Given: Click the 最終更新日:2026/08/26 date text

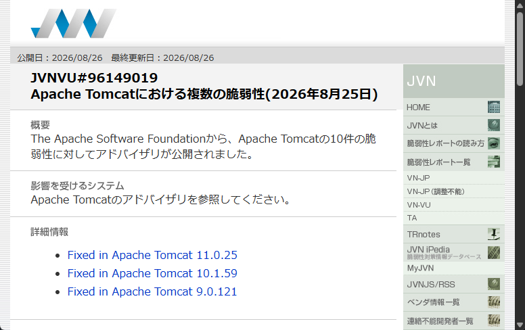Looking at the screenshot, I should 162,58.
